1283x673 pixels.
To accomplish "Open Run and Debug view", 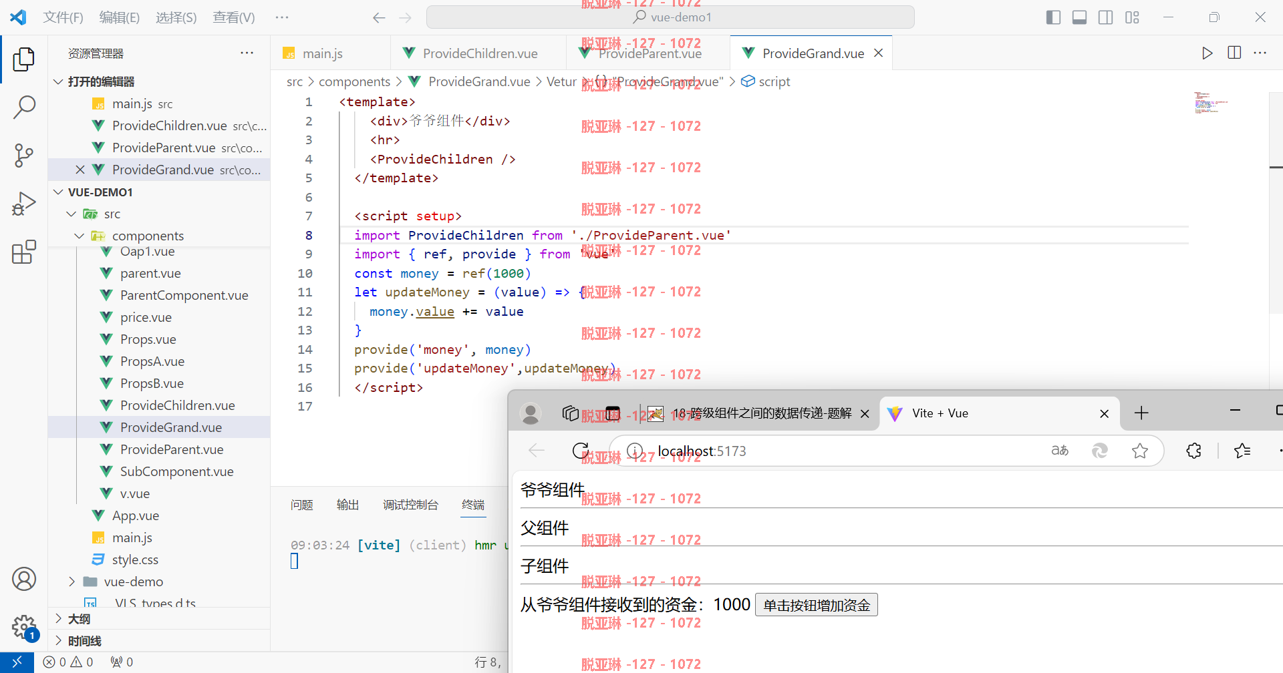I will tap(24, 204).
